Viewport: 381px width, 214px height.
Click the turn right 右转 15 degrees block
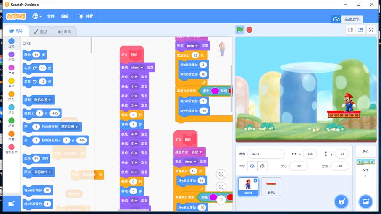(38, 68)
